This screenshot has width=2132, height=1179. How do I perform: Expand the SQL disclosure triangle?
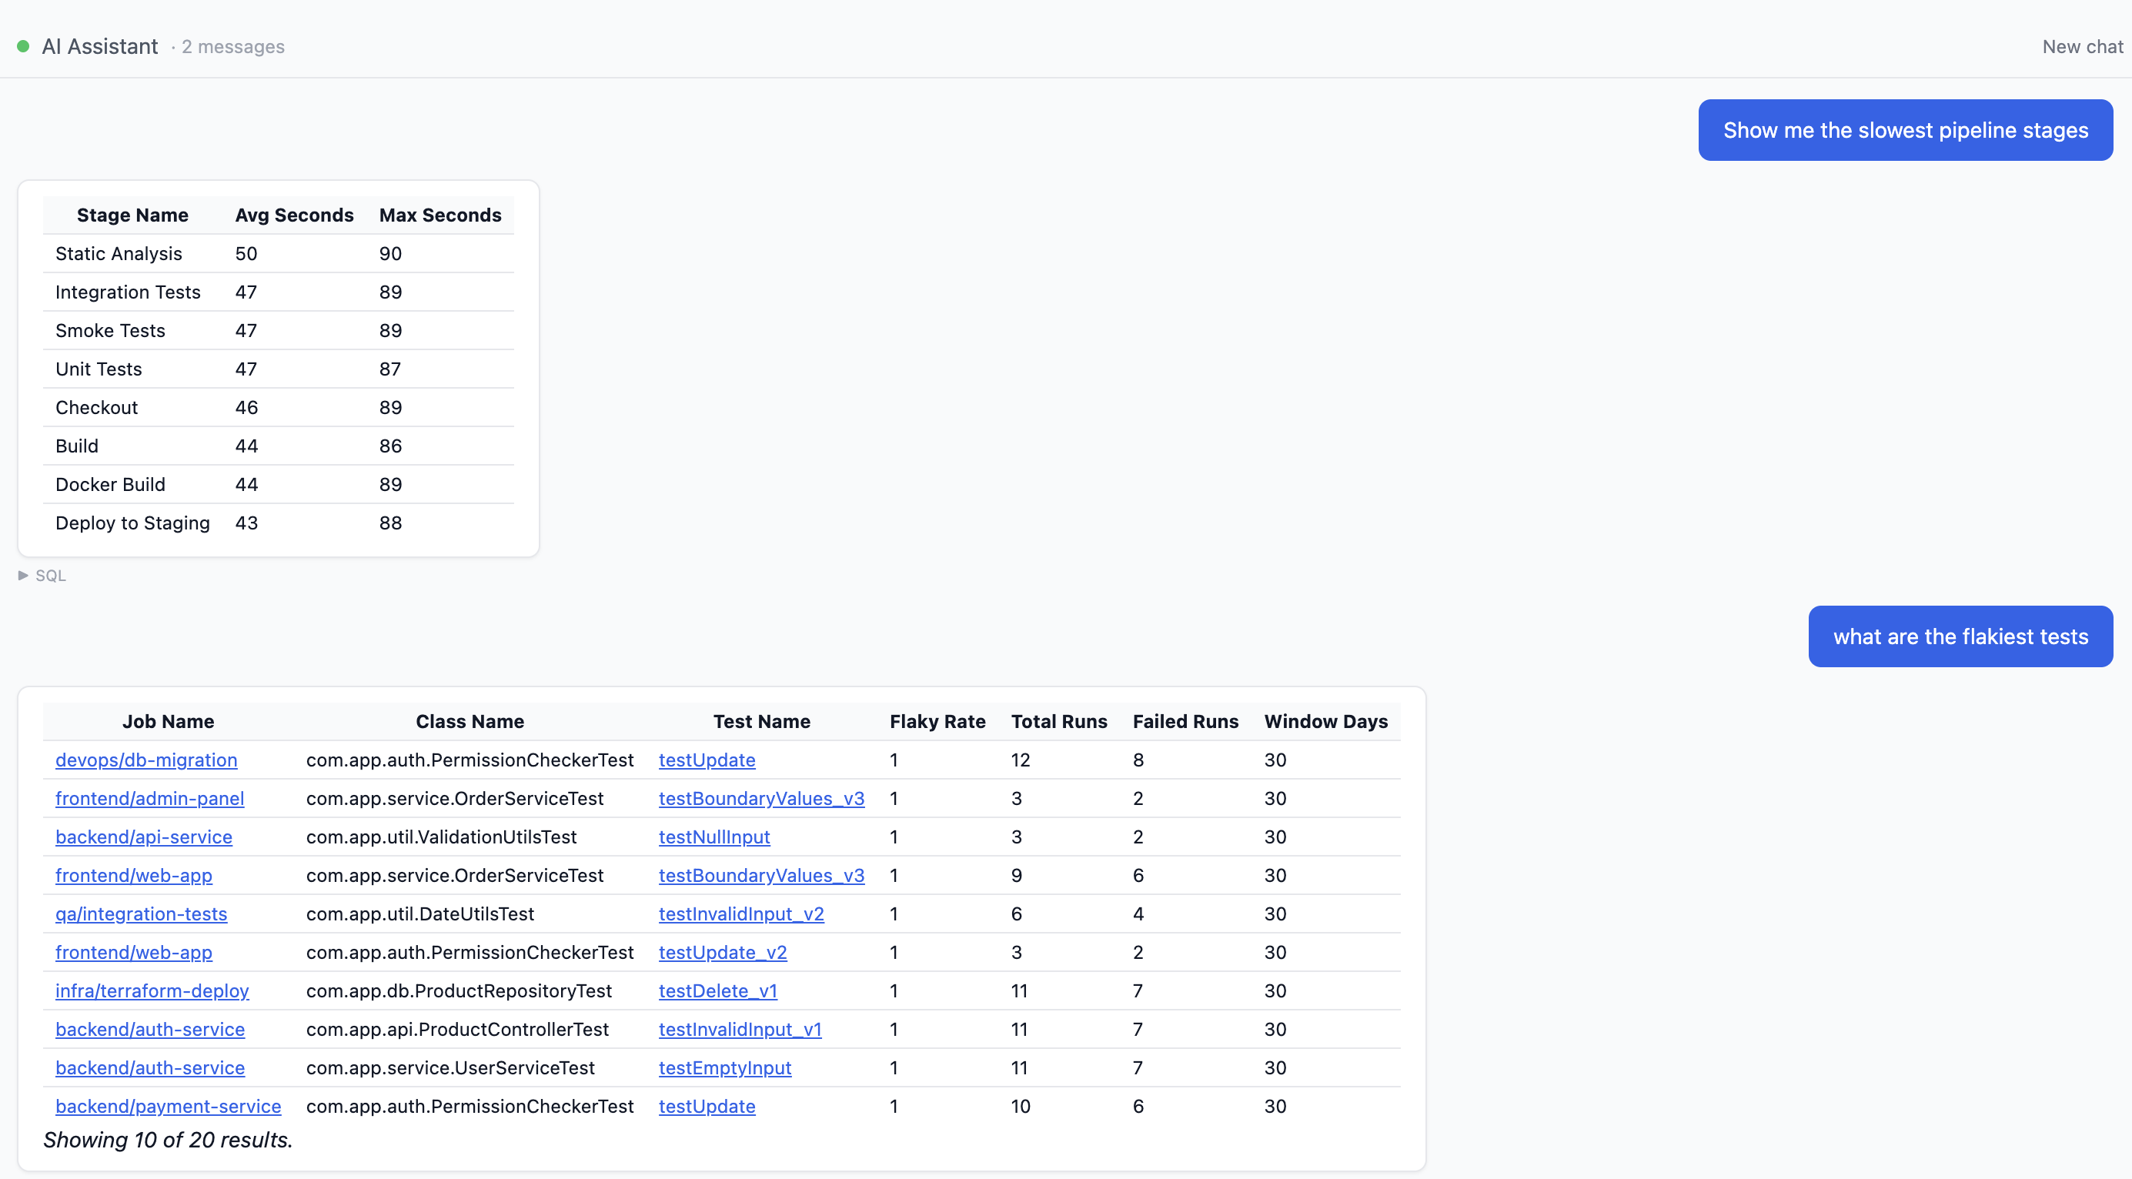23,575
